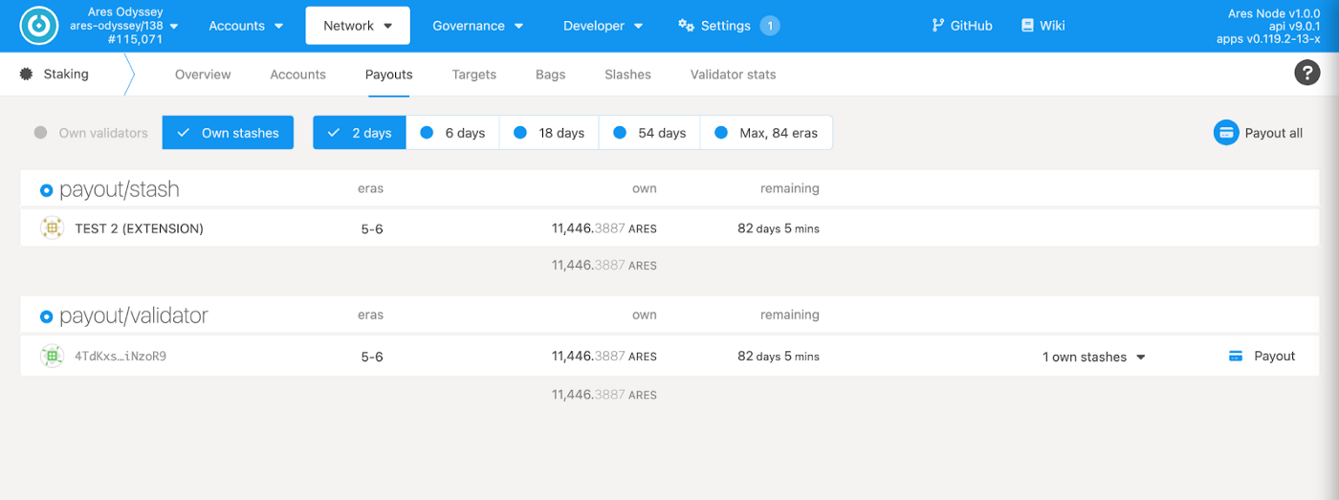Click the Ares Odyssey network logo
1339x500 pixels.
point(39,26)
